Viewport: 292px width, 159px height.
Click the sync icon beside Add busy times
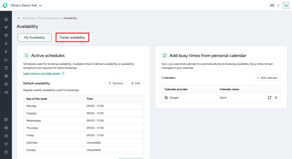click(164, 55)
